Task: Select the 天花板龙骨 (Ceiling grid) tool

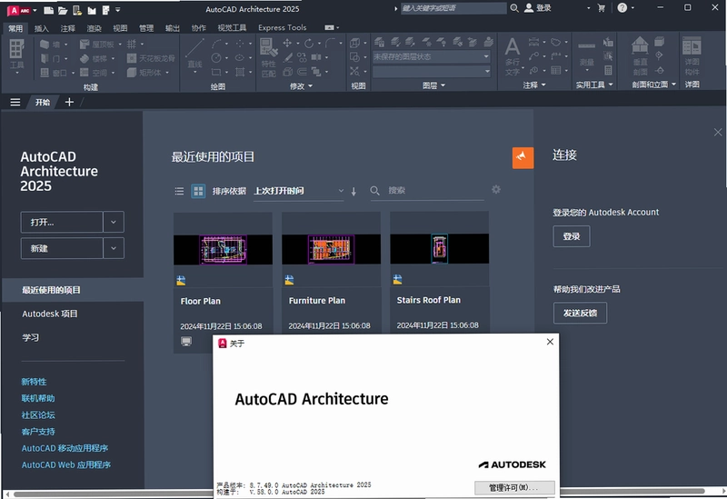Action: click(x=151, y=58)
